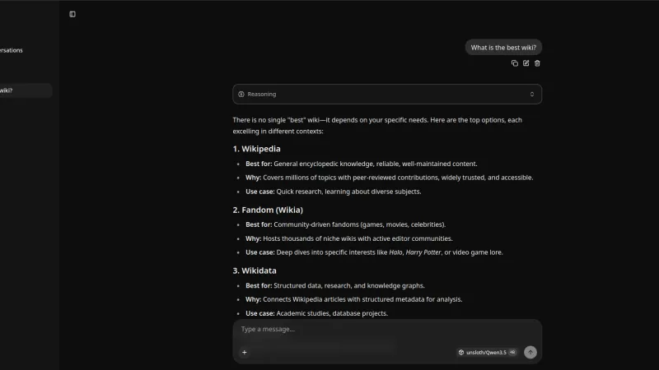Toggle the sidebar panel icon
The width and height of the screenshot is (659, 370).
72,14
